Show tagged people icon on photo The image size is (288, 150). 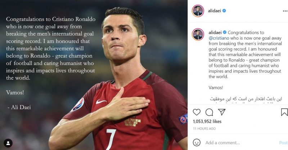click(8, 143)
